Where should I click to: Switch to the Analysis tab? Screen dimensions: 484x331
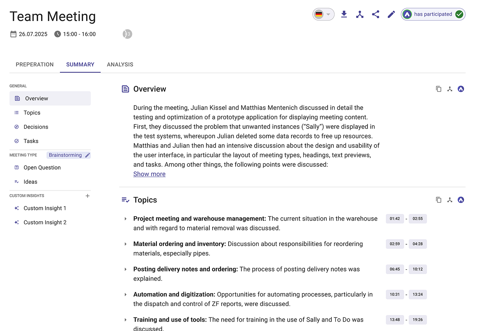[x=120, y=64]
